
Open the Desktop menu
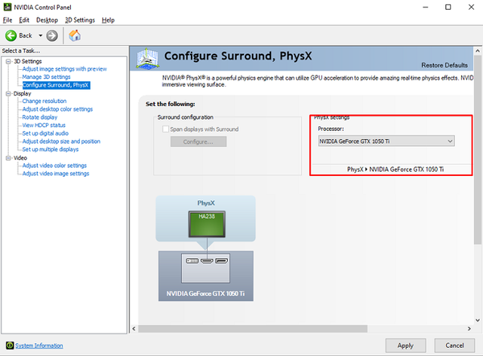coord(47,20)
